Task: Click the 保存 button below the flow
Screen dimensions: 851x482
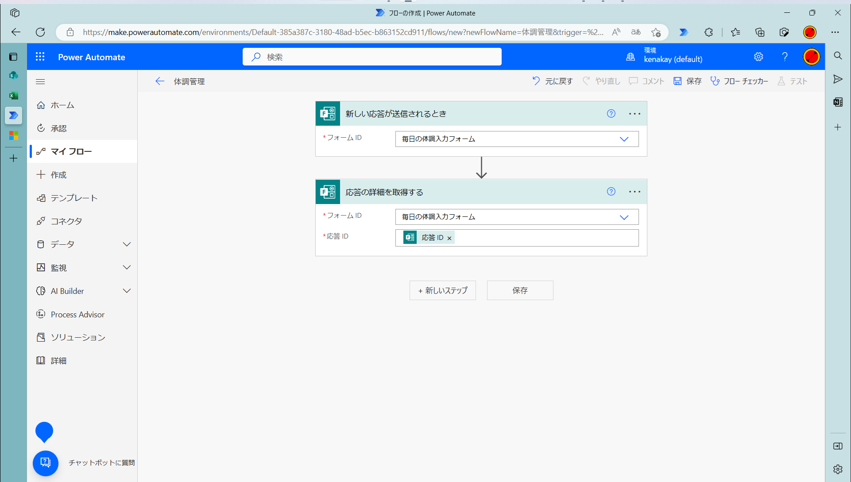Action: coord(520,290)
